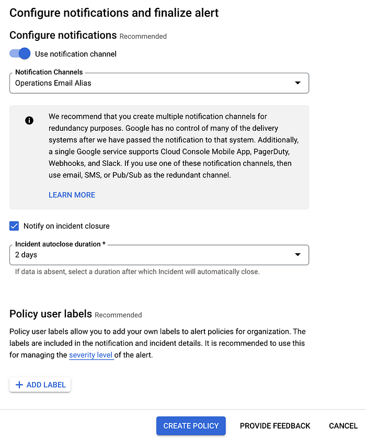Click the 'Use notification channel' label text
The image size is (366, 439).
[75, 54]
